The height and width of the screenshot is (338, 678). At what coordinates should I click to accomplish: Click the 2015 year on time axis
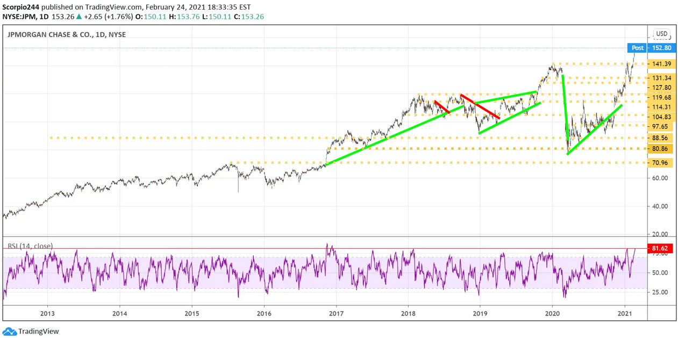pyautogui.click(x=192, y=313)
